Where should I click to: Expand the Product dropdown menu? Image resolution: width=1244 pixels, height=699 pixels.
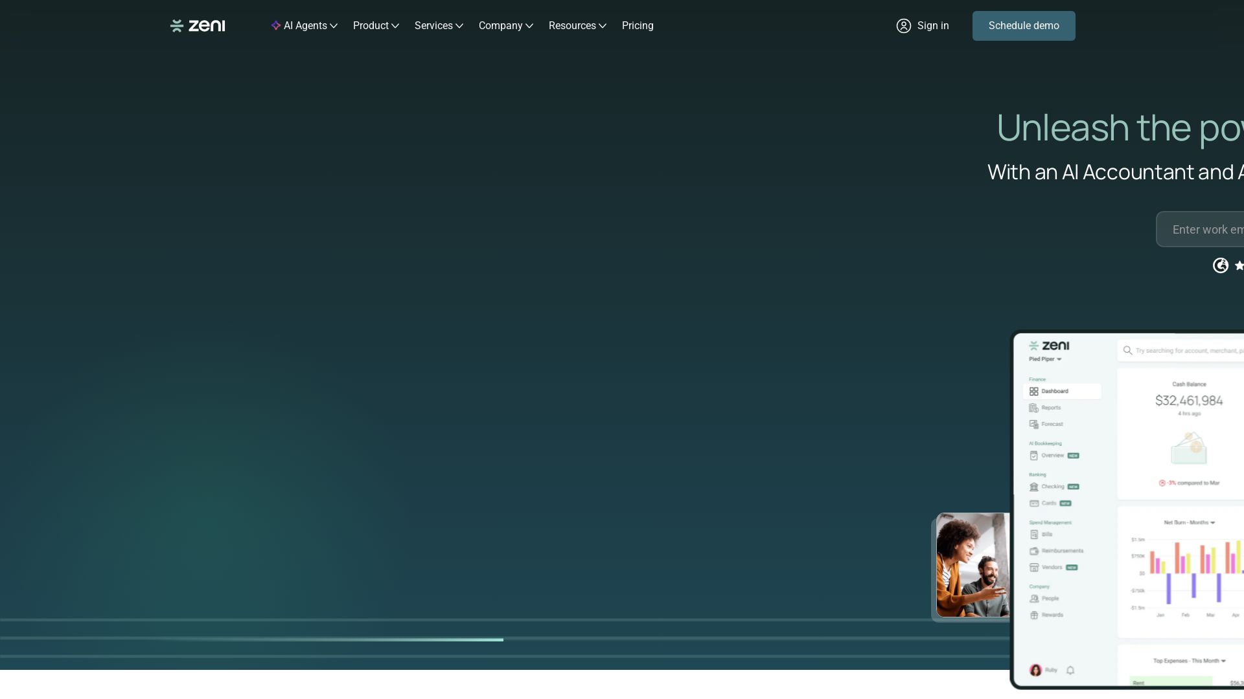tap(376, 26)
